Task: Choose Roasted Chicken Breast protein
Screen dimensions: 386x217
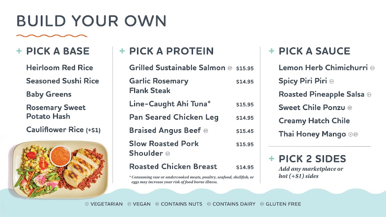Action: click(173, 167)
